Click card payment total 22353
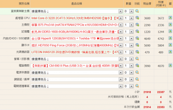This screenshot has height=110, width=173. [x=161, y=107]
